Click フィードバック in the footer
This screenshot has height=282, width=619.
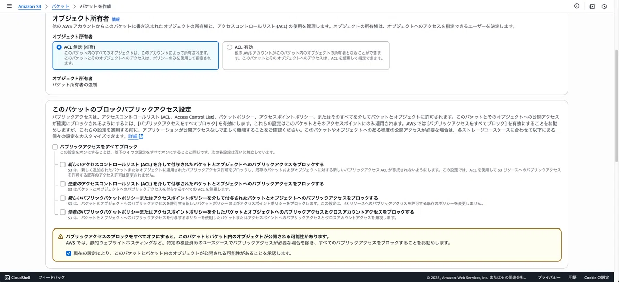(x=52, y=277)
